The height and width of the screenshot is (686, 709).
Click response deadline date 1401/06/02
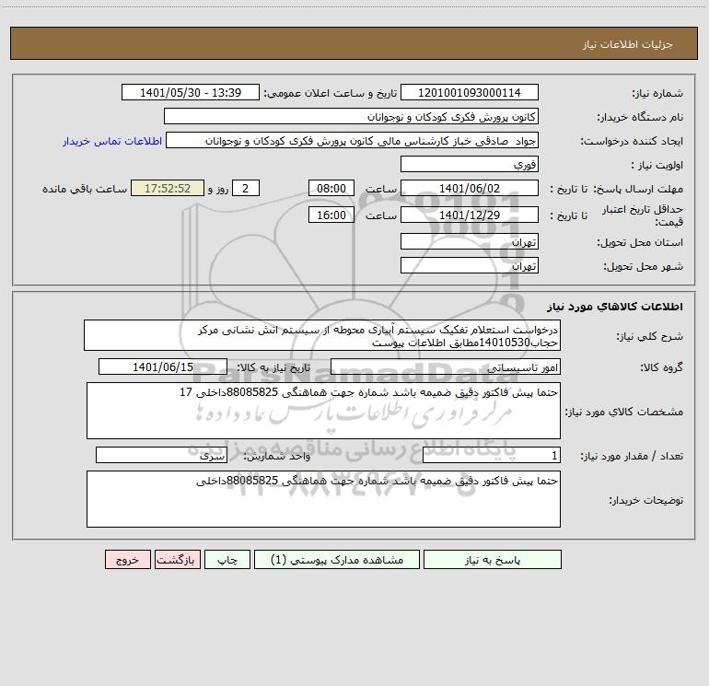click(x=470, y=188)
